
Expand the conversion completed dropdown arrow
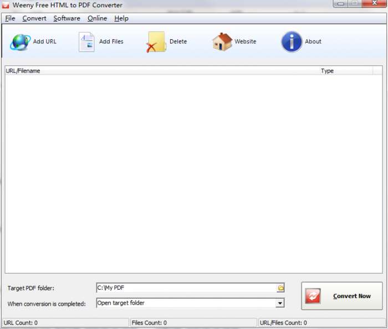point(280,303)
